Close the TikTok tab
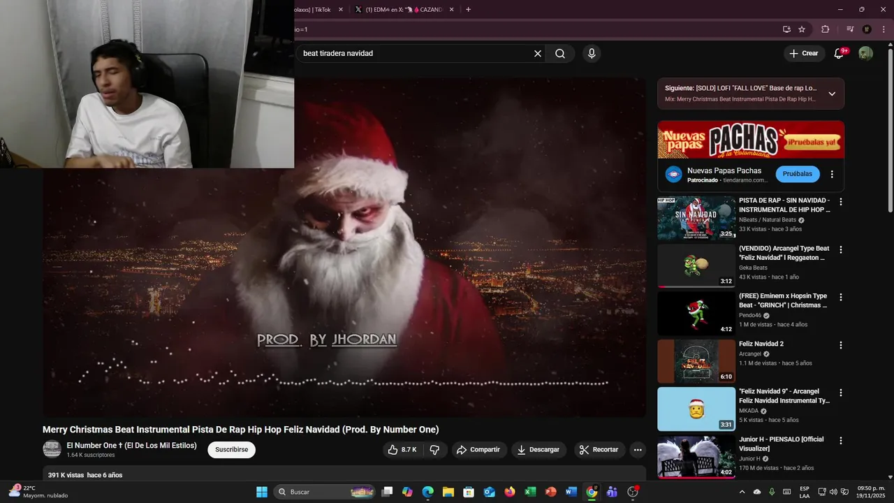Screen dimensions: 894x503 341,10
